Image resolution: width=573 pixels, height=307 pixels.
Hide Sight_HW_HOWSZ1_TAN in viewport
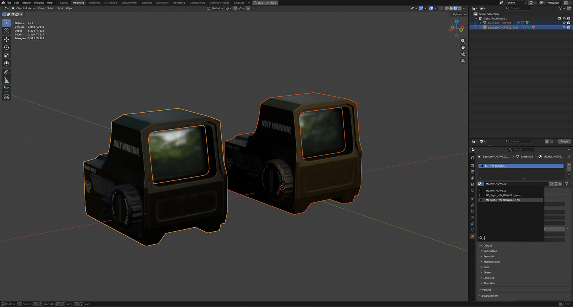click(564, 27)
